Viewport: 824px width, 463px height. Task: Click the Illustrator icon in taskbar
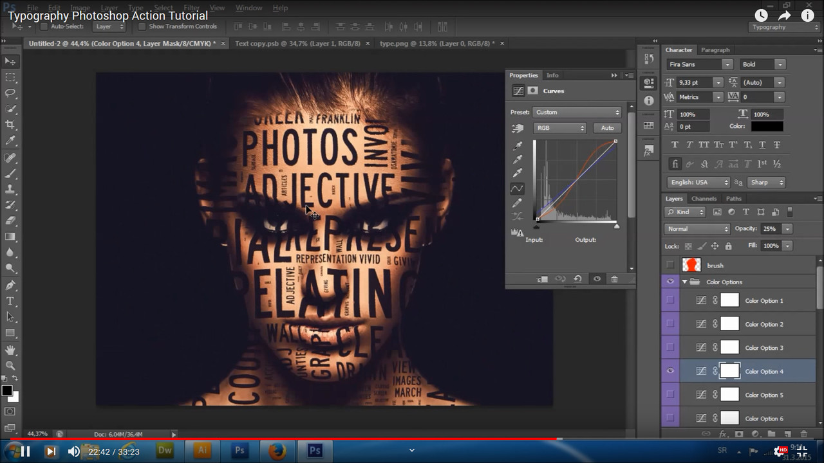coord(202,451)
